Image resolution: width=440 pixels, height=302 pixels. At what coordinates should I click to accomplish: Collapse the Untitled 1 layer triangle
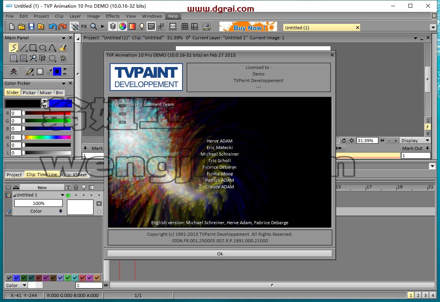pos(14,195)
